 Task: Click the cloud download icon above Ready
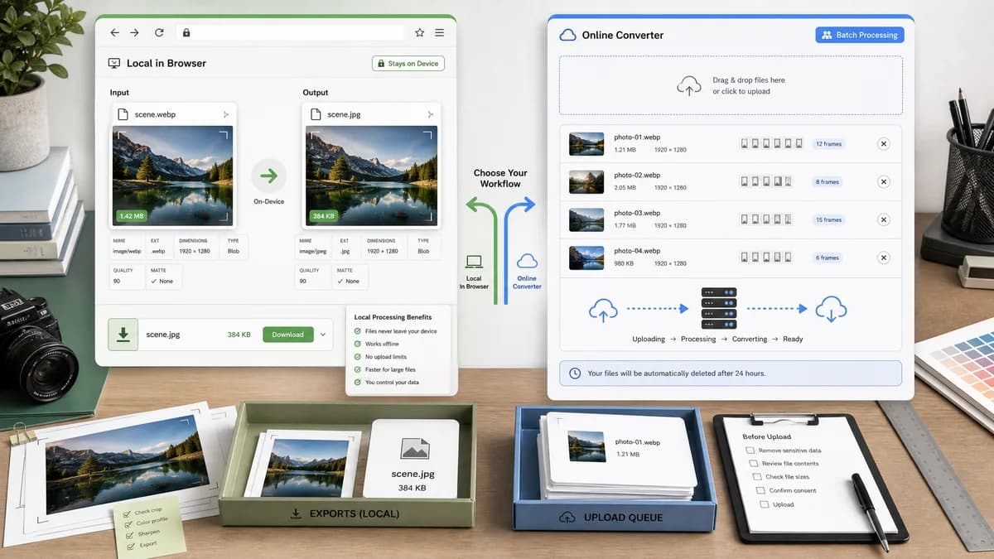[x=832, y=310]
